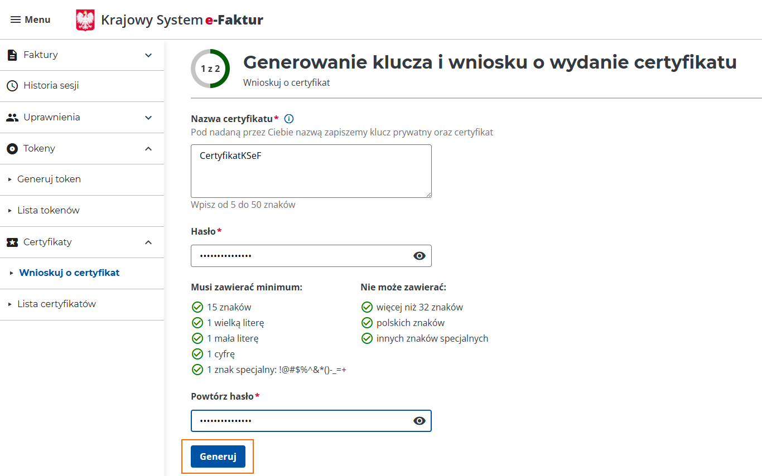Collapse the Tokeny section chevron
Screen dimensions: 762x476
pos(148,148)
